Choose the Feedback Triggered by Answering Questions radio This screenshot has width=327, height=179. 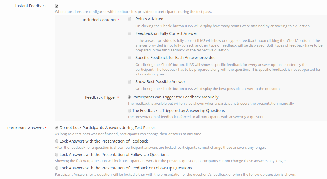tap(129, 111)
